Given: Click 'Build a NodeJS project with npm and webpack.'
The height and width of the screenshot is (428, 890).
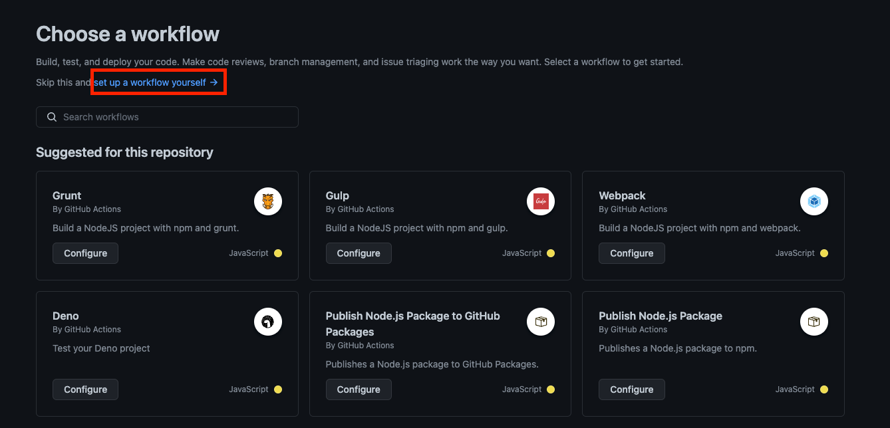Looking at the screenshot, I should click(x=700, y=228).
